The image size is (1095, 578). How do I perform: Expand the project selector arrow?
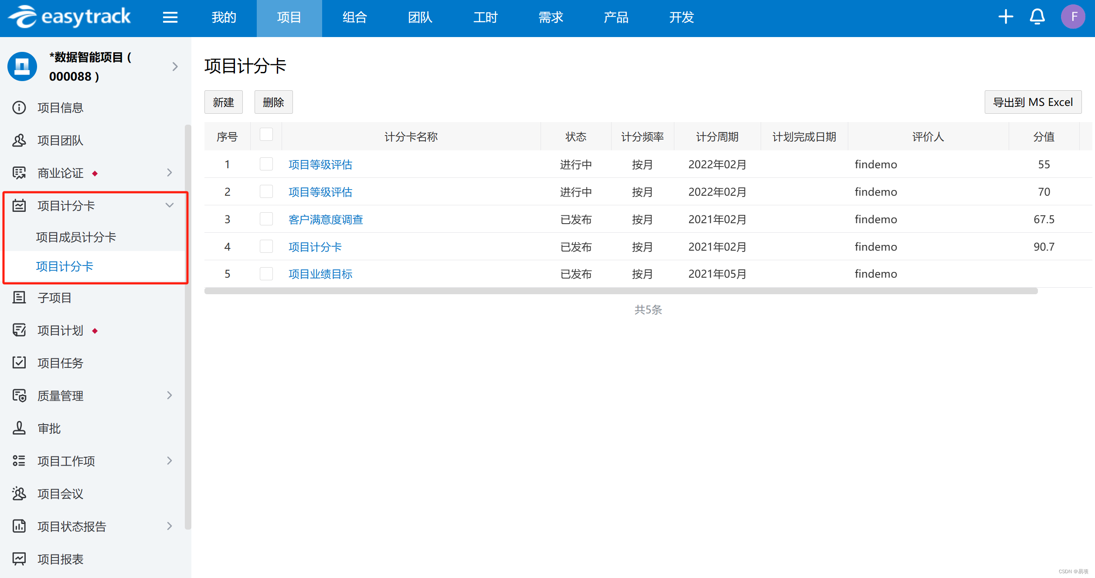point(175,67)
